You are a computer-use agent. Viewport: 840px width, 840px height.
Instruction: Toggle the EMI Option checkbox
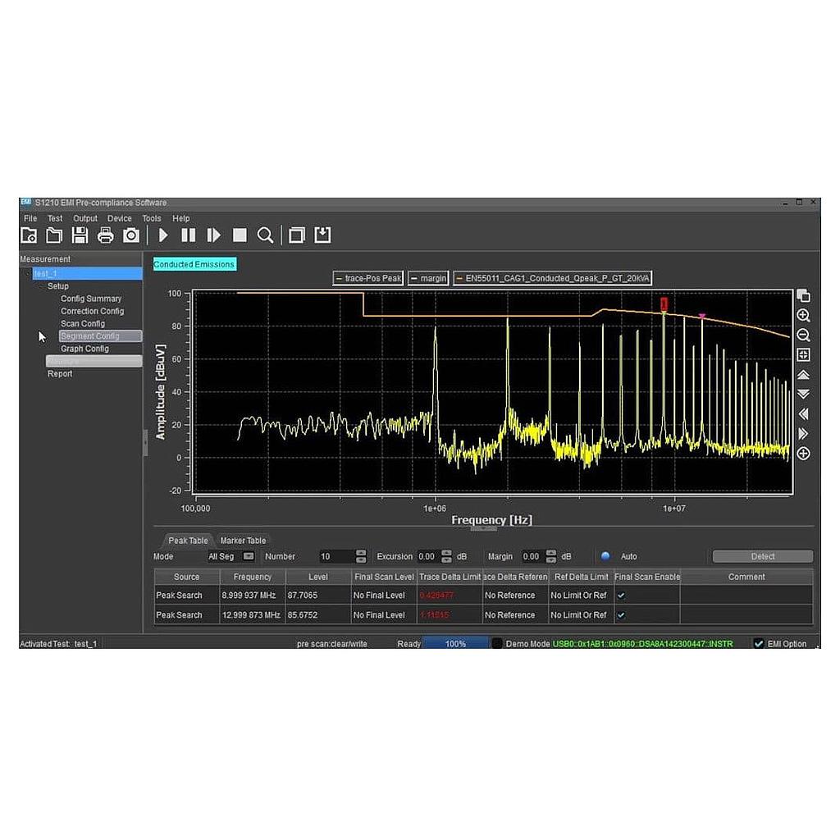point(759,643)
